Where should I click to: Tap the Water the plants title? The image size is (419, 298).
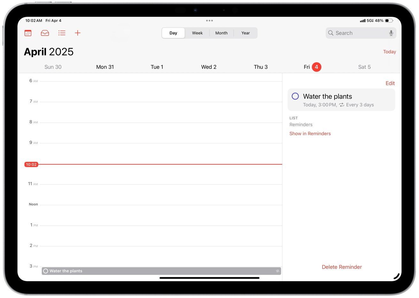[327, 96]
